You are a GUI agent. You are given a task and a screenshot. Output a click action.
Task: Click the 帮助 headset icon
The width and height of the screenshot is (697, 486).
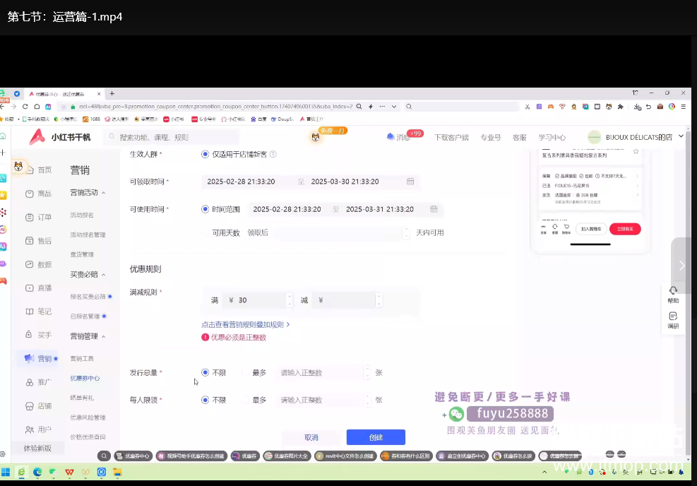[x=673, y=290]
